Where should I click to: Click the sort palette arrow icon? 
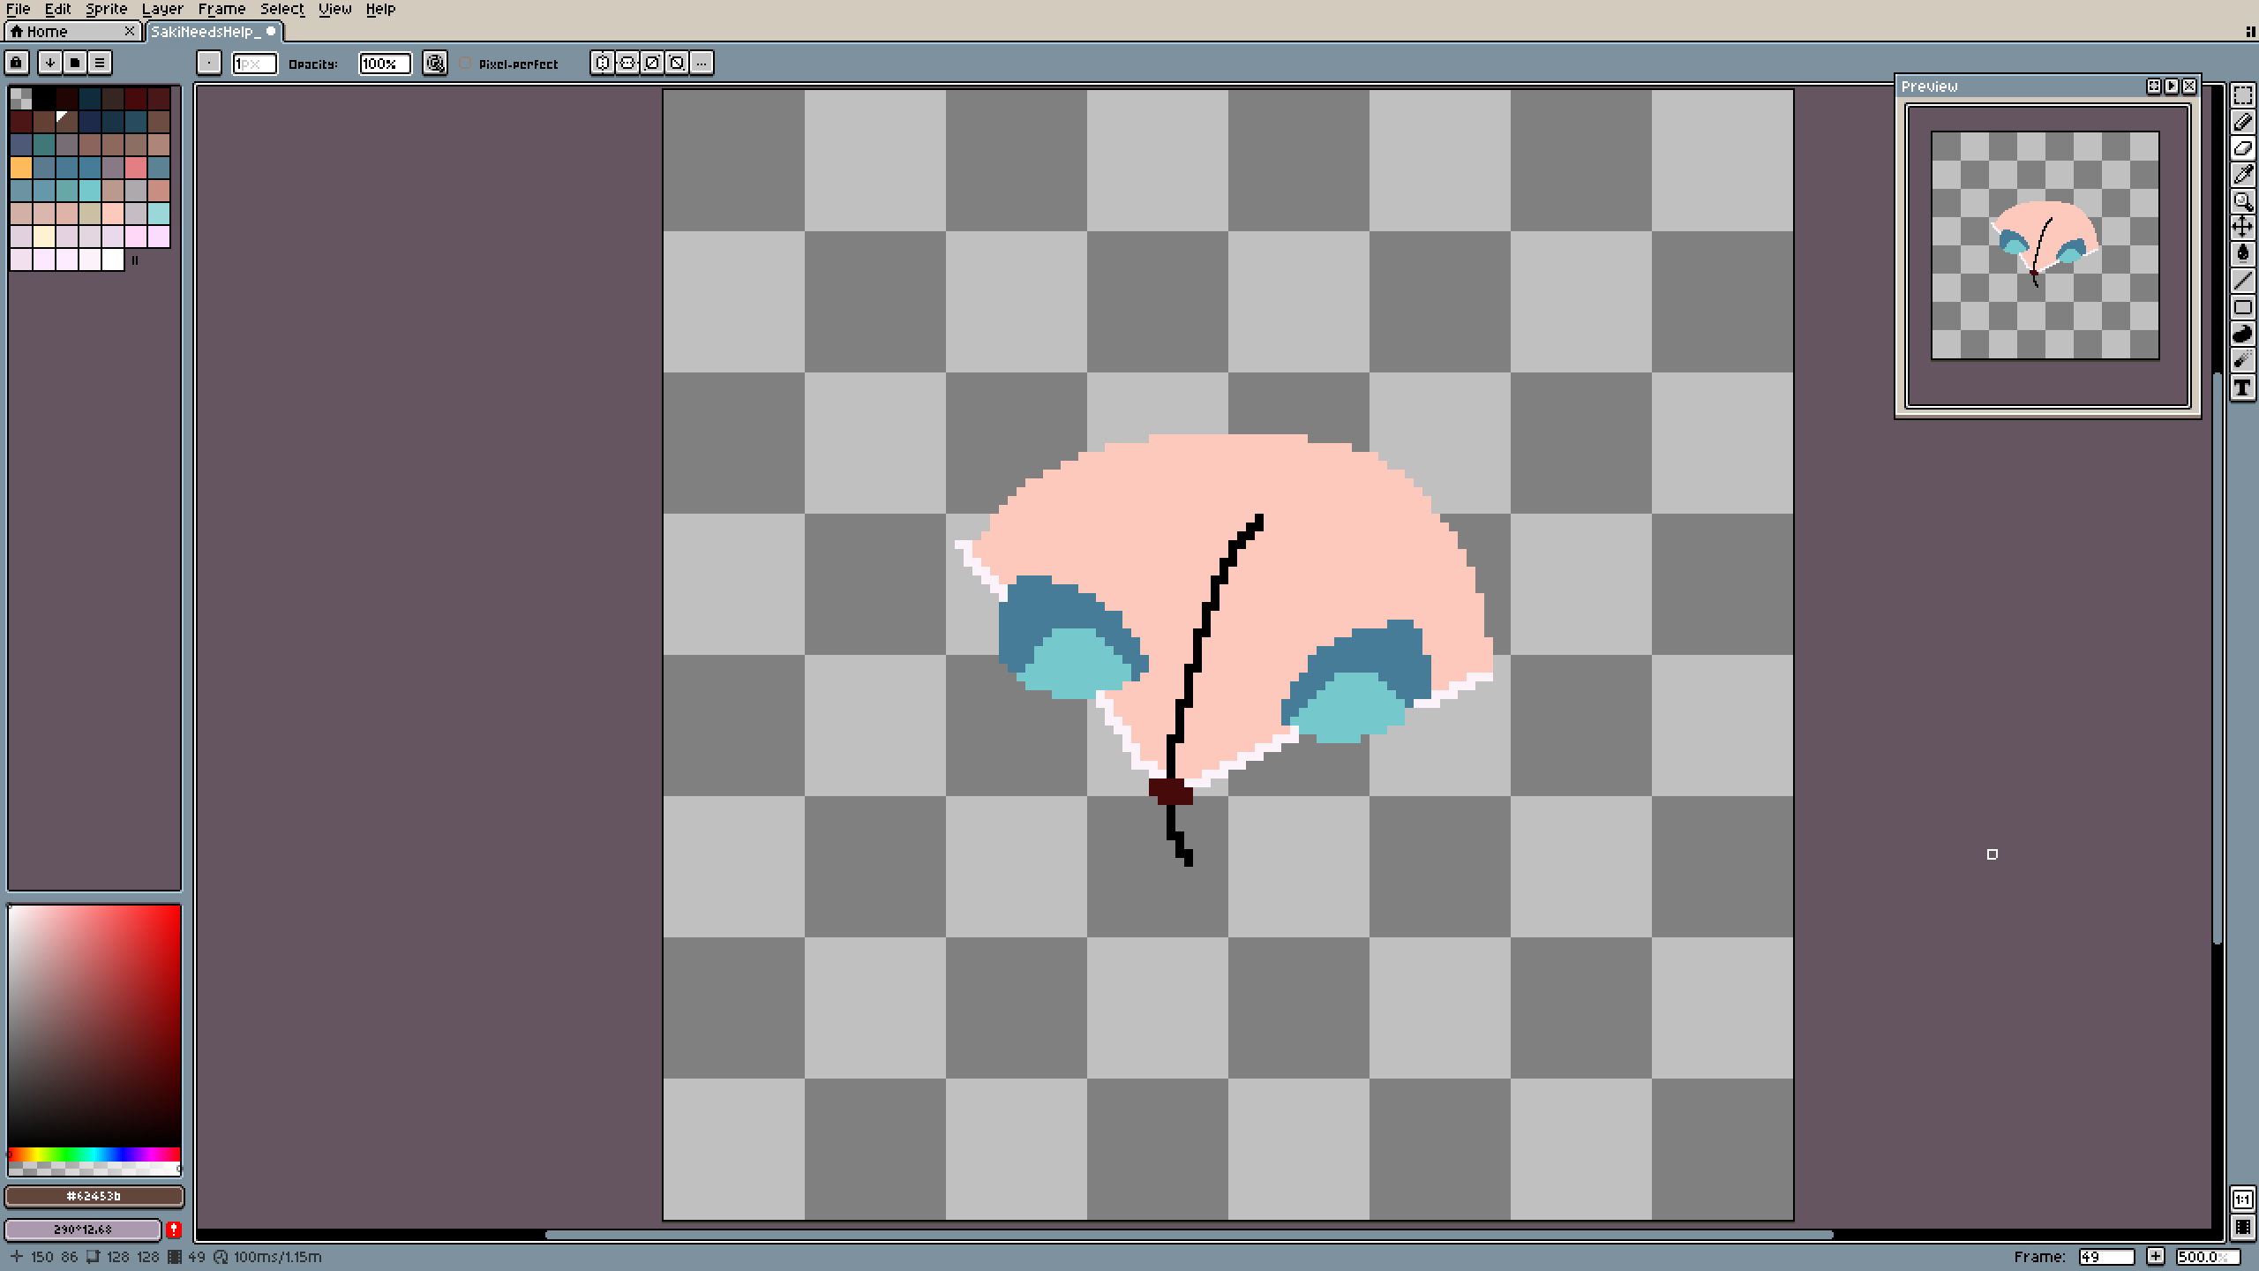50,63
